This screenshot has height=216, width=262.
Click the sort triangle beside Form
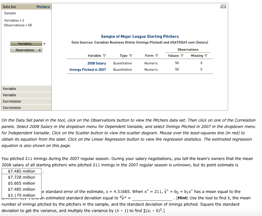click(157, 55)
